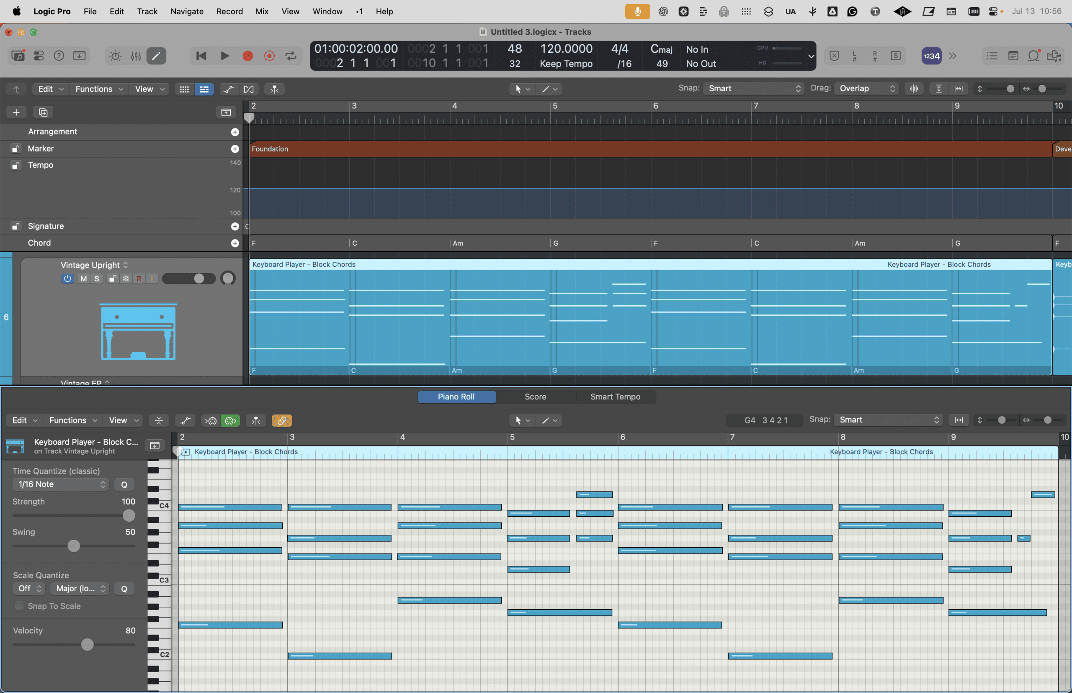Click Collapse Mode button in Piano Roll
The image size is (1072, 693).
[159, 420]
